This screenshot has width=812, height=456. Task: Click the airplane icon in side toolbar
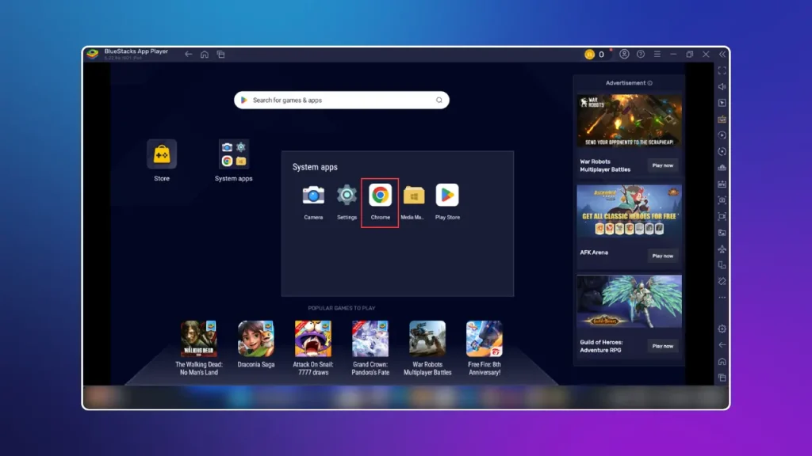(x=722, y=249)
